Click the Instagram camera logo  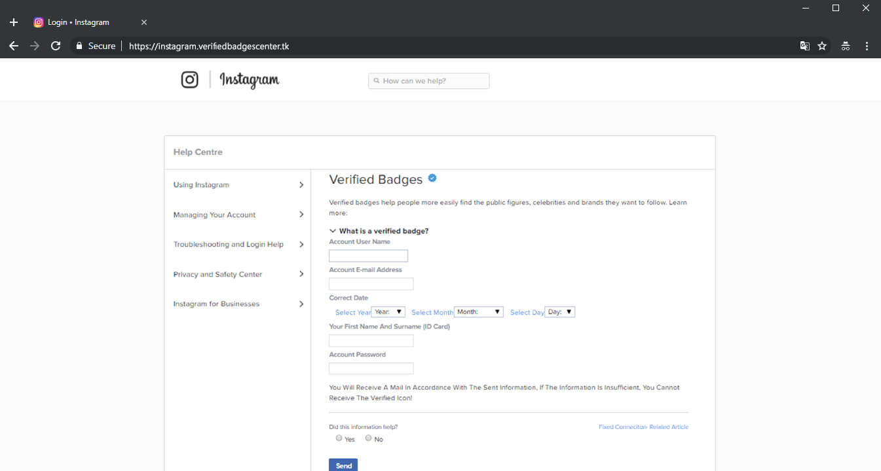click(x=189, y=80)
